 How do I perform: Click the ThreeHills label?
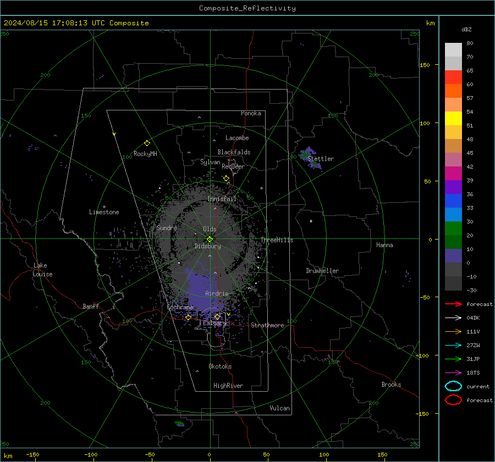coord(277,240)
